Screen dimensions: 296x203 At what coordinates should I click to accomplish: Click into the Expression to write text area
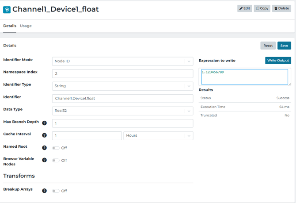244,77
